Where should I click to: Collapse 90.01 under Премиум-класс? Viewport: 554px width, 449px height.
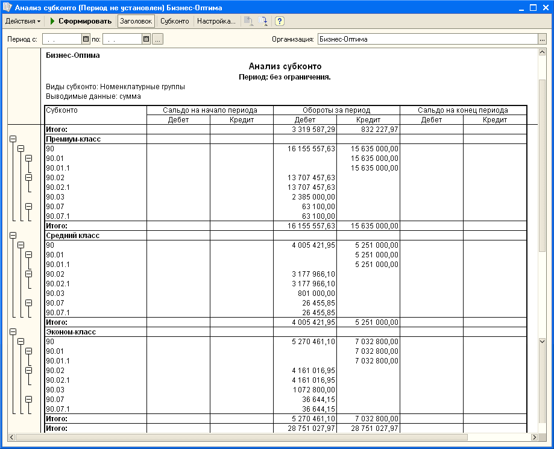(x=28, y=158)
